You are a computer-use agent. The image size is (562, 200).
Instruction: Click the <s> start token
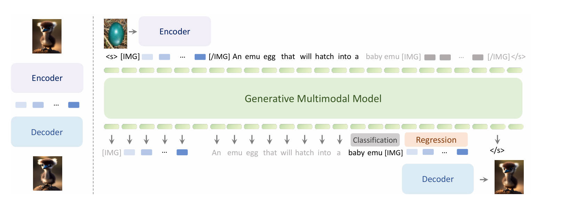[111, 57]
